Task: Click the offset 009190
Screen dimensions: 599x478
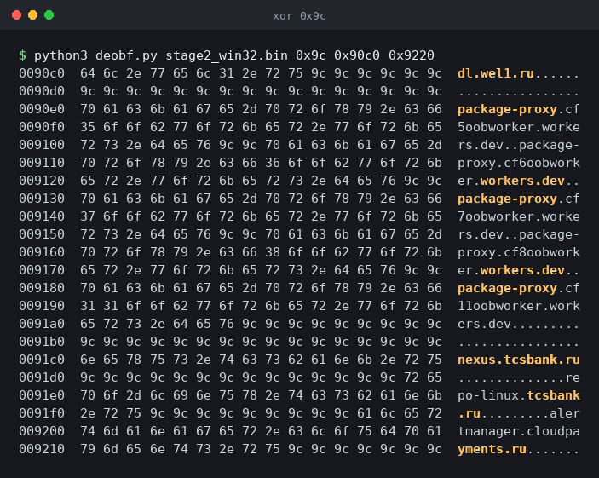Action: tap(42, 306)
